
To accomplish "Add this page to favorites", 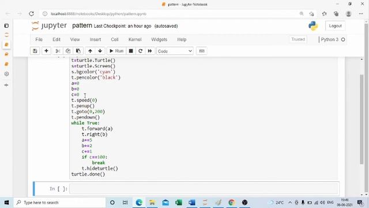I will 311,14.
